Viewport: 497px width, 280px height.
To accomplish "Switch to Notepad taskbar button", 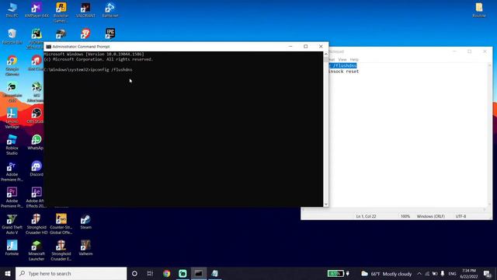I will tap(214, 273).
